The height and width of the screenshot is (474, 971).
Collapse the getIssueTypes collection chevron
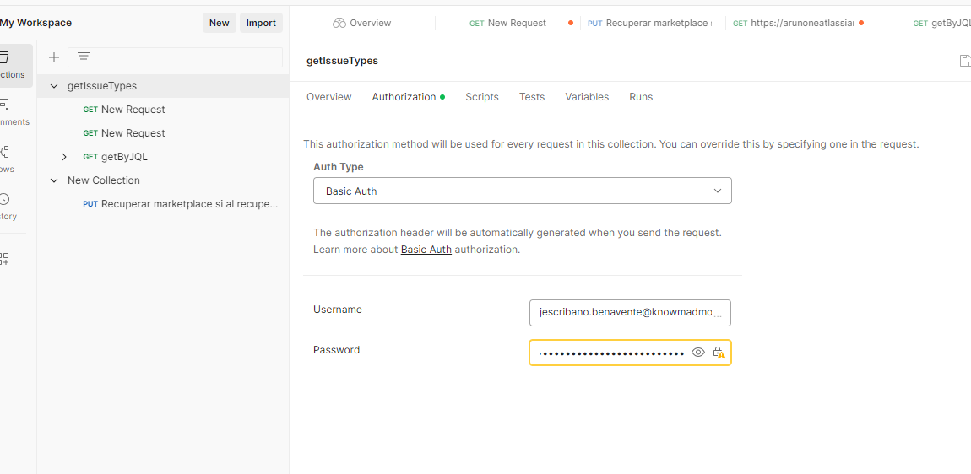coord(54,86)
